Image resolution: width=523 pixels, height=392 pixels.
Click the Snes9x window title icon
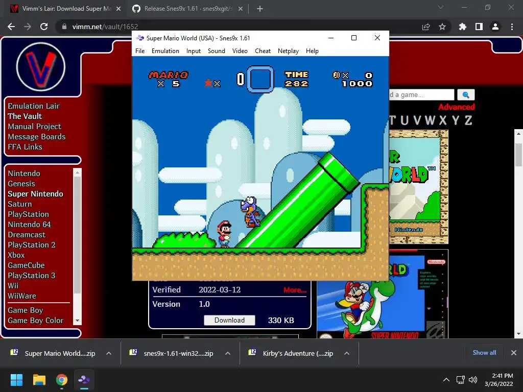tap(140, 38)
